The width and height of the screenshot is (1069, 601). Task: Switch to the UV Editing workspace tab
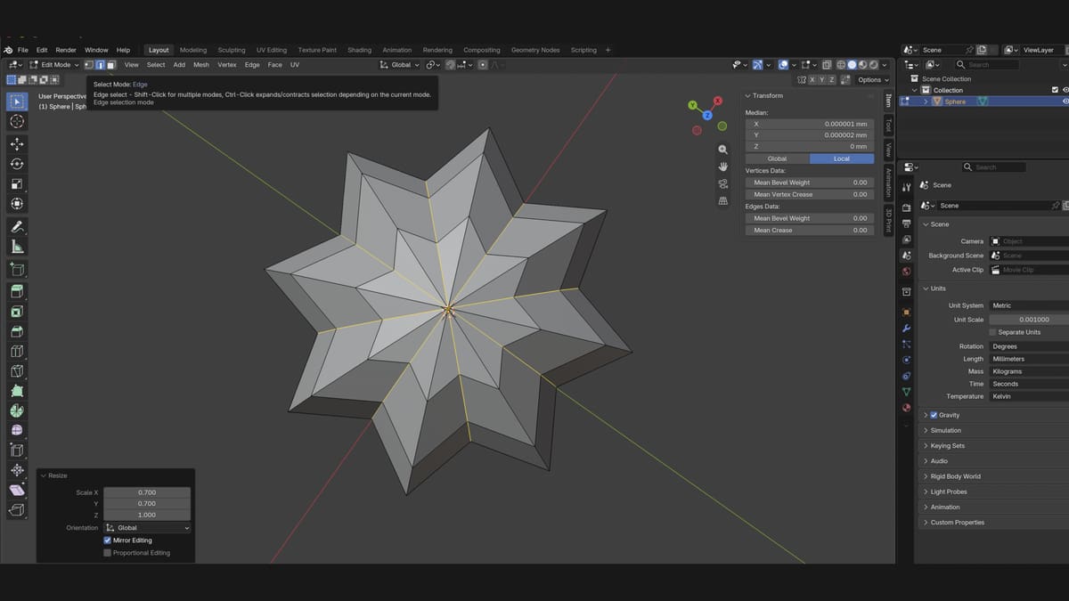272,50
